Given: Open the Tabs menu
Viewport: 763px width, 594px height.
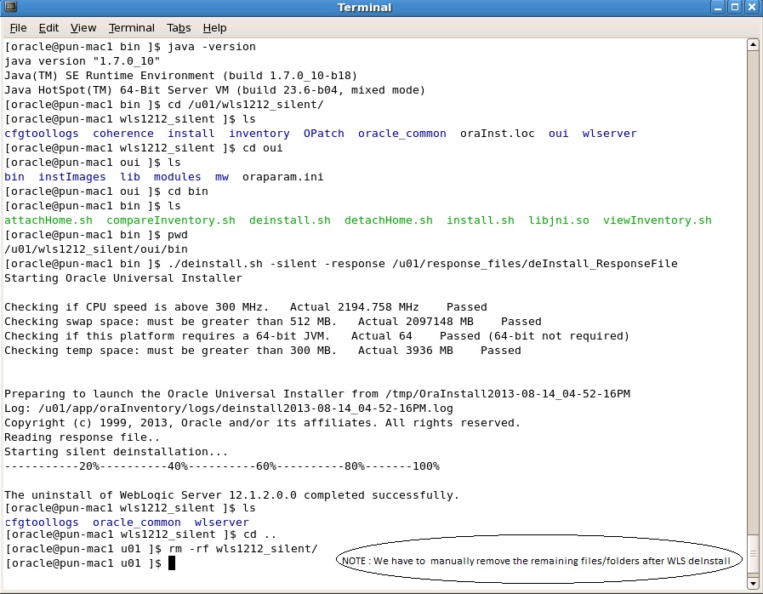Looking at the screenshot, I should coord(179,28).
